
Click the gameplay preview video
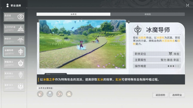click(83, 44)
